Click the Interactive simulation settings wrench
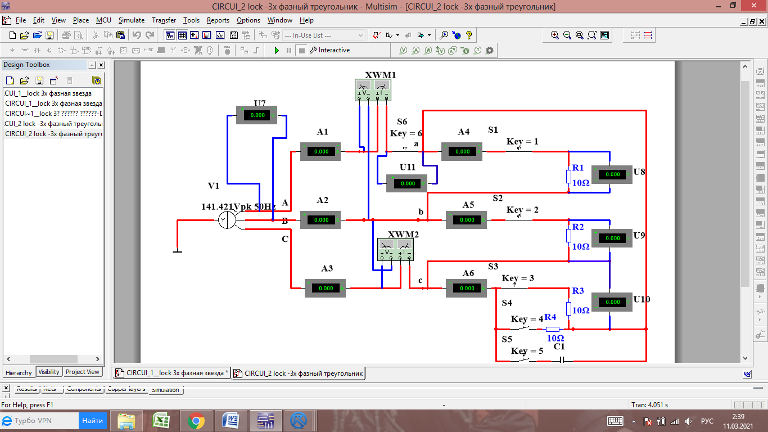 pos(313,50)
